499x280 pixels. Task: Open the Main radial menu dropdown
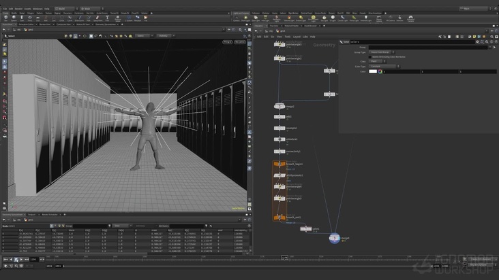(91, 9)
